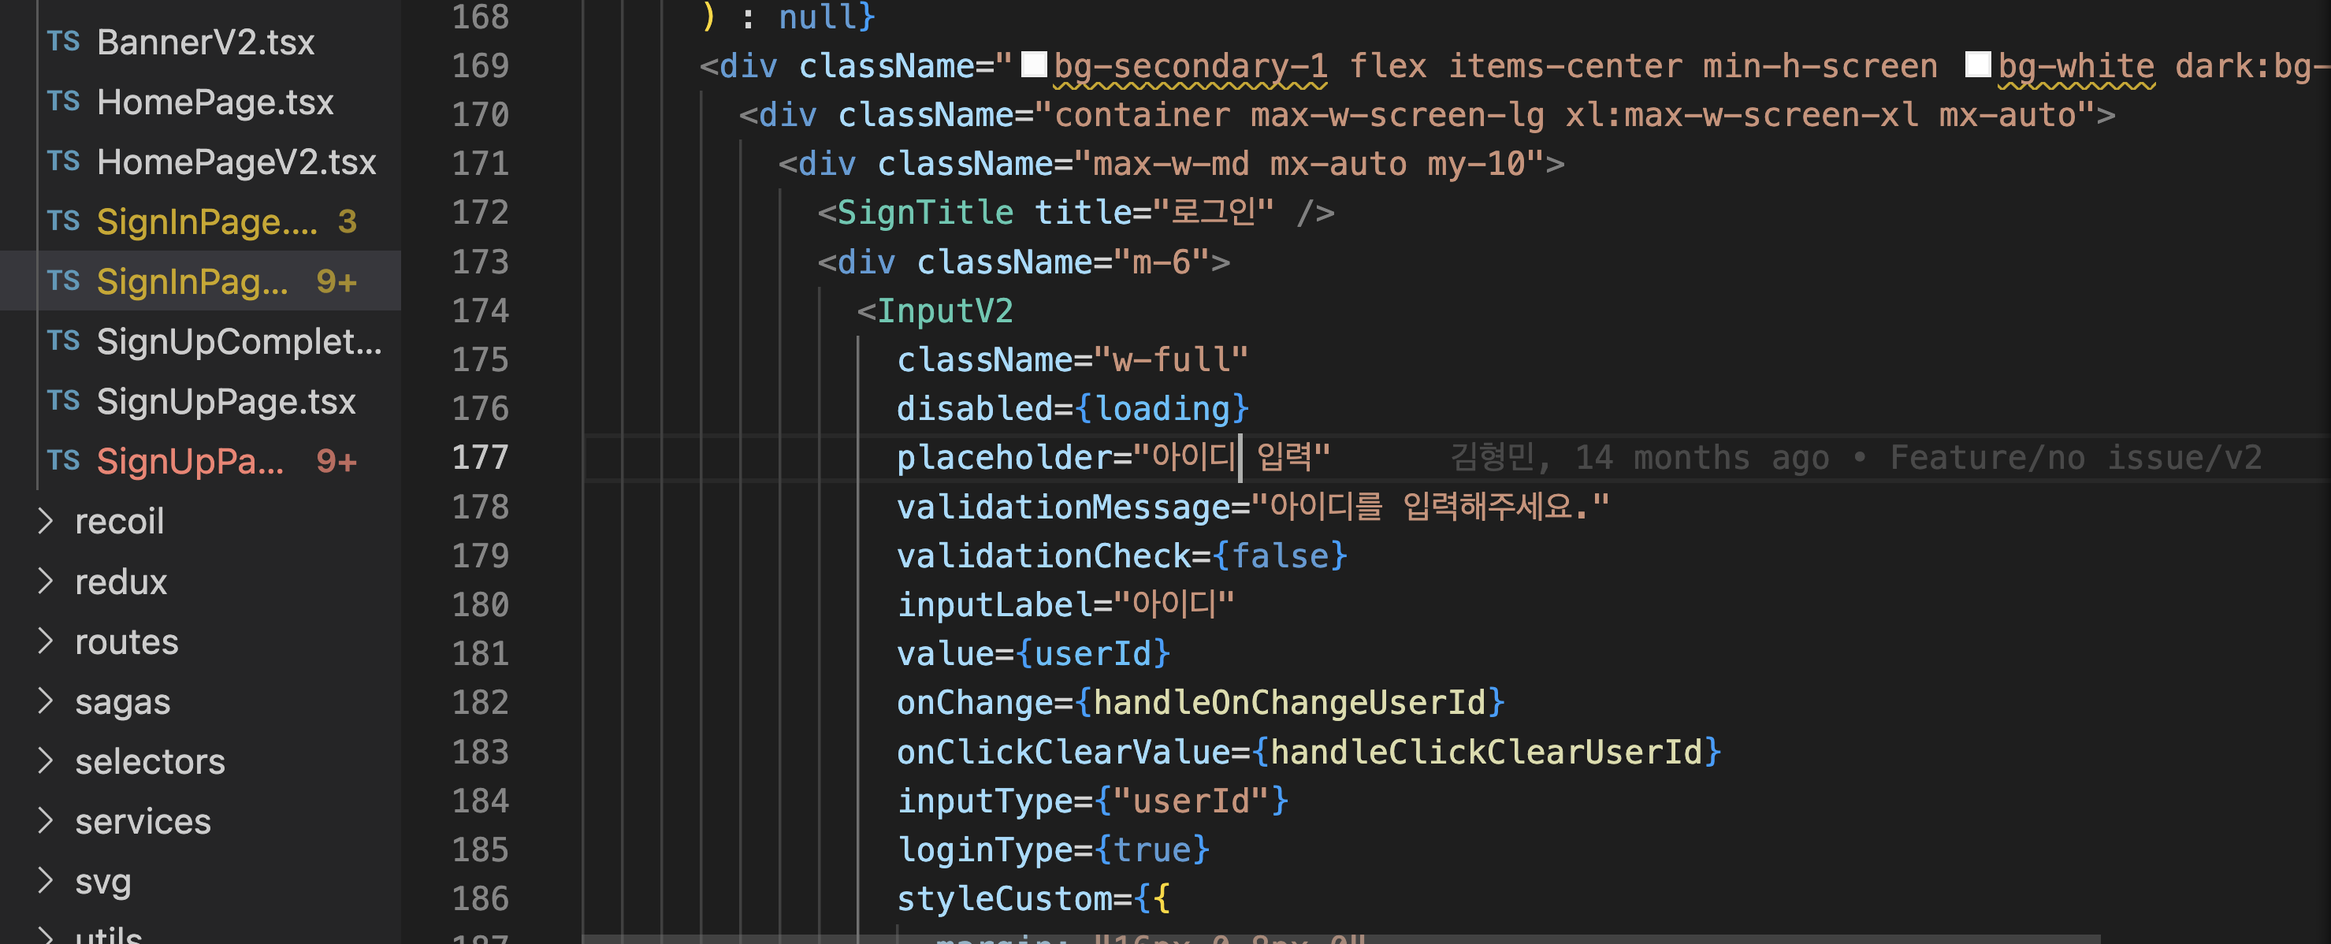This screenshot has height=944, width=2331.
Task: Open the routes folder
Action: (x=126, y=641)
